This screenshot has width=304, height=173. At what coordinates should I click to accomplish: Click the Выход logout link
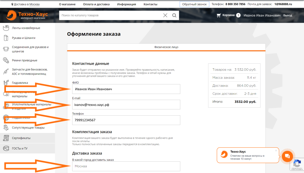coord(287,15)
